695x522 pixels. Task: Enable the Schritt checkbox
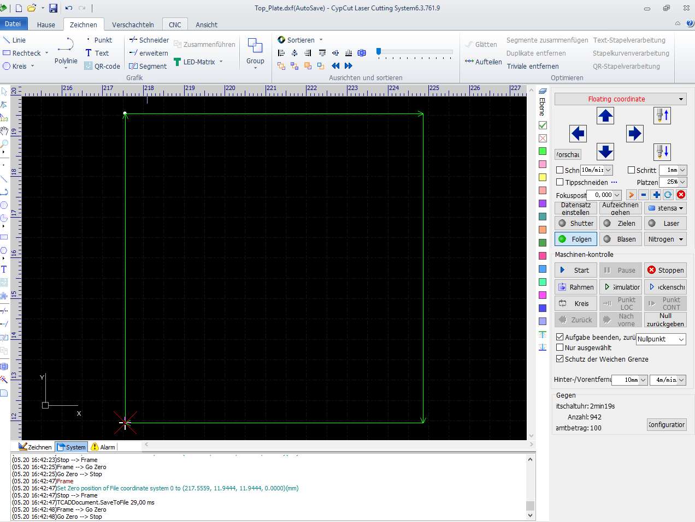click(632, 170)
